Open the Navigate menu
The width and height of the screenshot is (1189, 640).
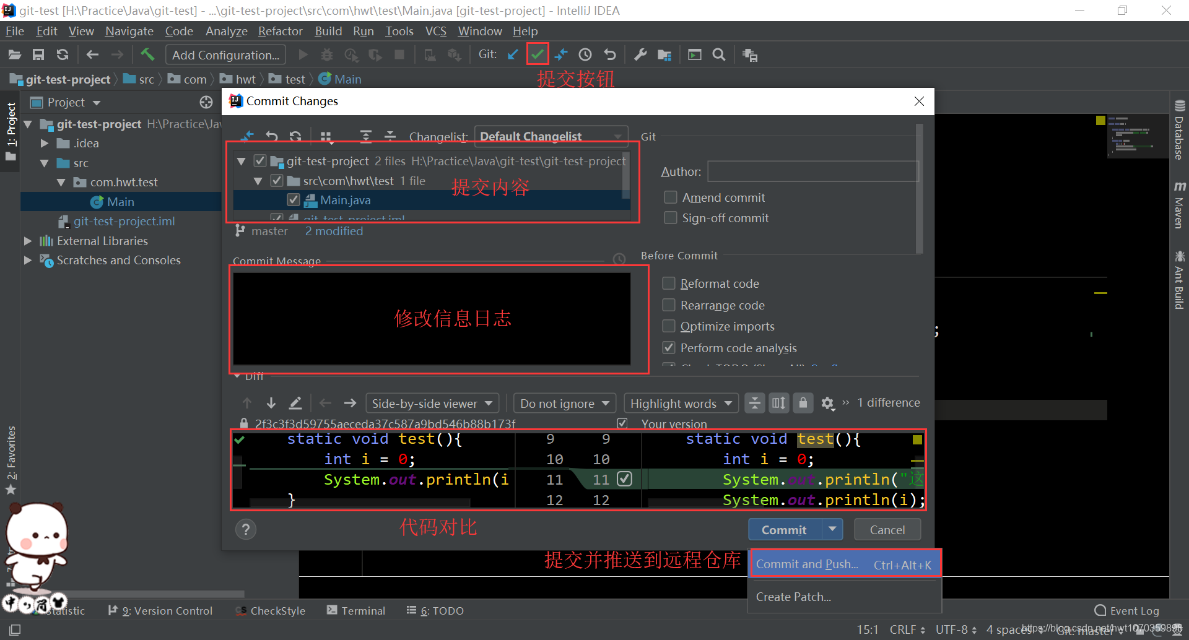point(129,31)
